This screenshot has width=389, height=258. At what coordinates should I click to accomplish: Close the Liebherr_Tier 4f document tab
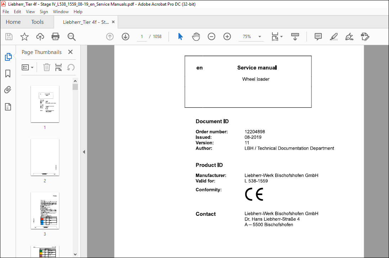[x=113, y=22]
